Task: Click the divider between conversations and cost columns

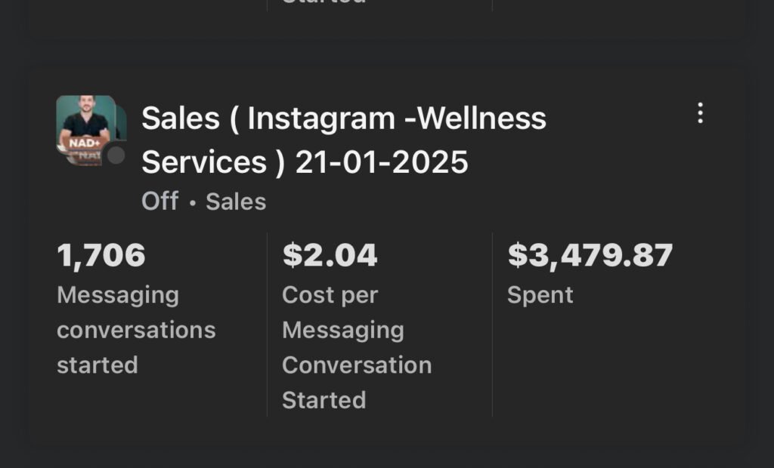Action: coord(267,325)
